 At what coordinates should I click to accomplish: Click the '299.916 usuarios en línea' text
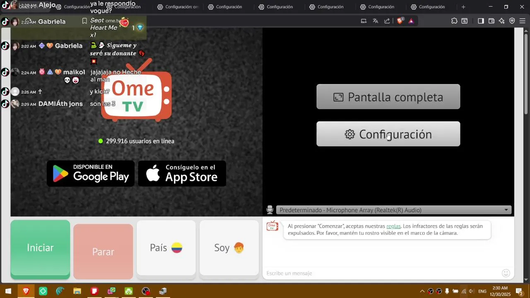pos(140,141)
